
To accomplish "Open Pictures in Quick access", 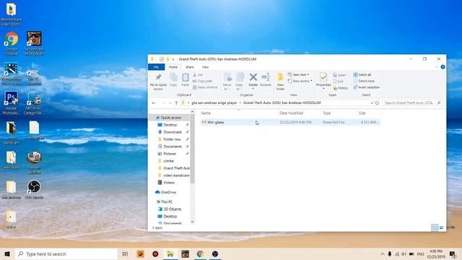I will 170,154.
